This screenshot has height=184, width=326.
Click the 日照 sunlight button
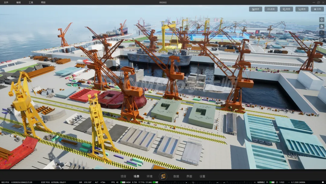tap(317, 9)
